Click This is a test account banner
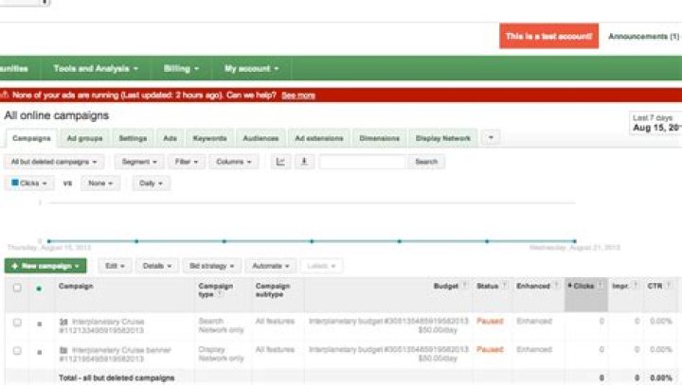Image resolution: width=682 pixels, height=385 pixels. [x=548, y=36]
